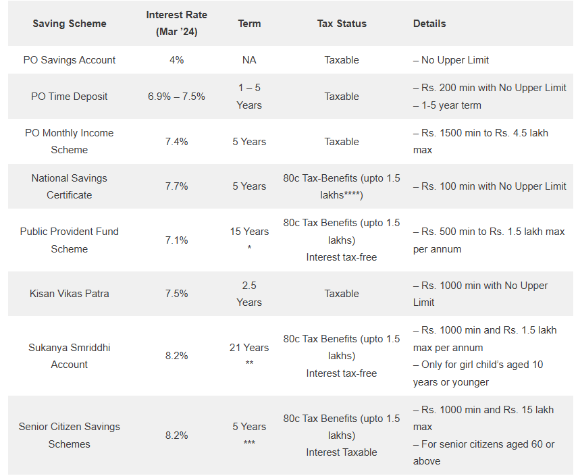Select the Term column header
578x476 pixels.
click(x=249, y=24)
